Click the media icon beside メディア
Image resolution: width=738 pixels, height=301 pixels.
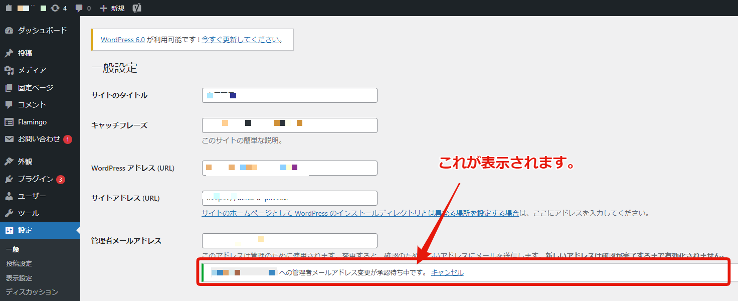click(9, 70)
